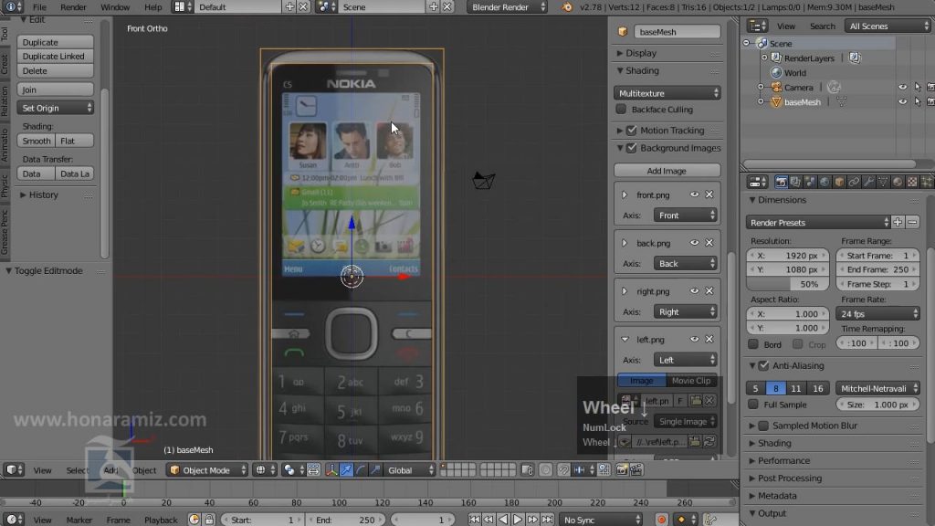Uncheck the Background Images checkbox
This screenshot has width=935, height=526.
(632, 148)
